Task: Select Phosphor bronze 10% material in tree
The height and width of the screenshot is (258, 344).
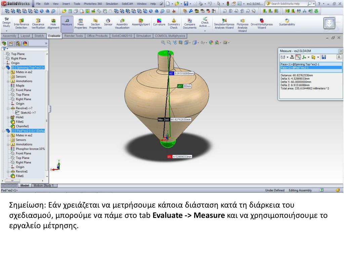Action: (30, 149)
